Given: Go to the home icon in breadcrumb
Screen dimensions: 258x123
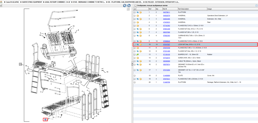Looking at the screenshot, I should point(1,2).
